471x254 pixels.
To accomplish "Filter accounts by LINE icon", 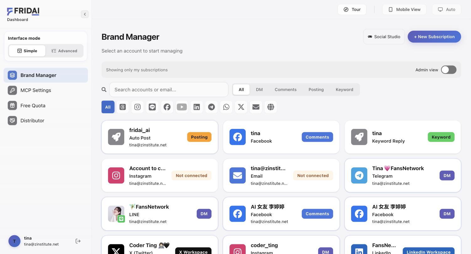I will (x=152, y=107).
